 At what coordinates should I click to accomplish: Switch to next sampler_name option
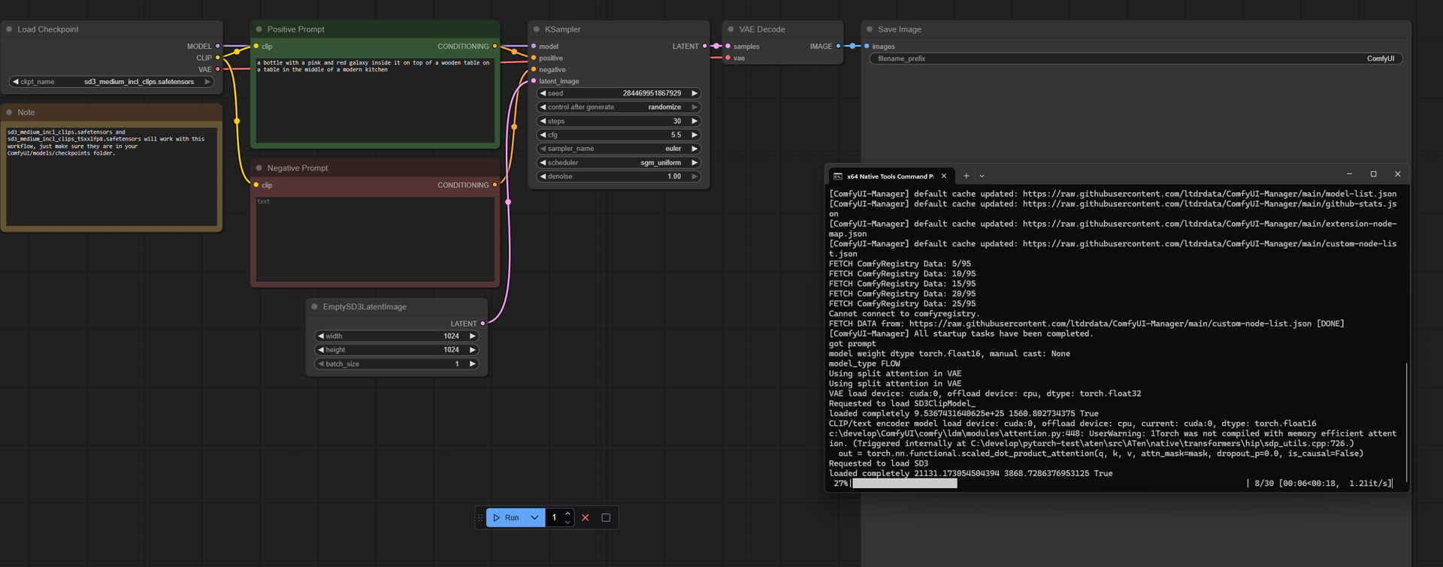point(694,149)
